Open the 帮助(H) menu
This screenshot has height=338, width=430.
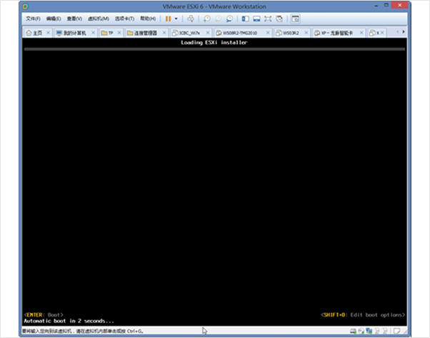coord(148,19)
